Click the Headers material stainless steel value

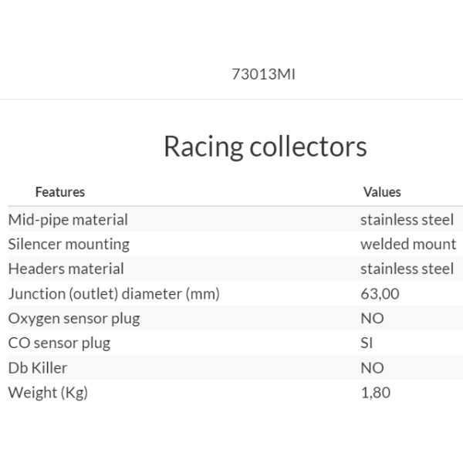[407, 269]
